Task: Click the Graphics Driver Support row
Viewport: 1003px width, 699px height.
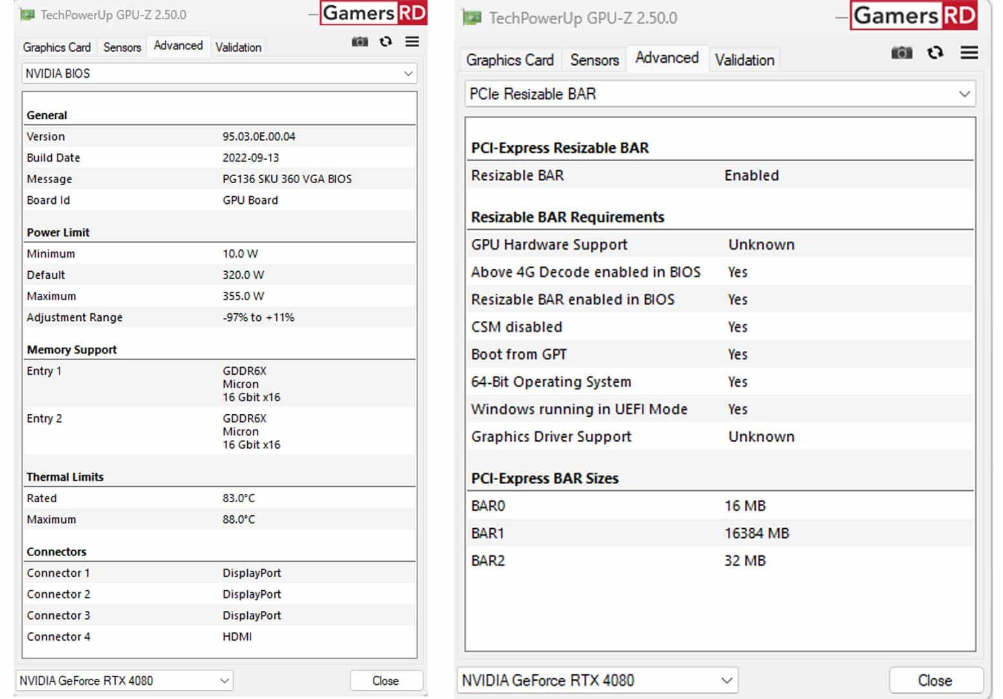Action: pyautogui.click(x=720, y=437)
